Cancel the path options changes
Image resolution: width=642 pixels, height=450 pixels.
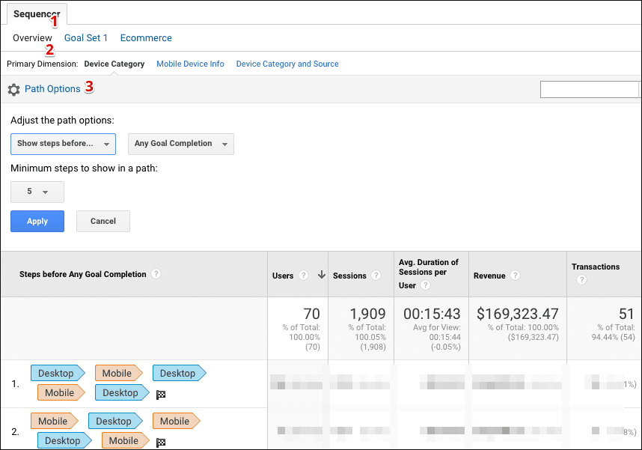pyautogui.click(x=103, y=221)
